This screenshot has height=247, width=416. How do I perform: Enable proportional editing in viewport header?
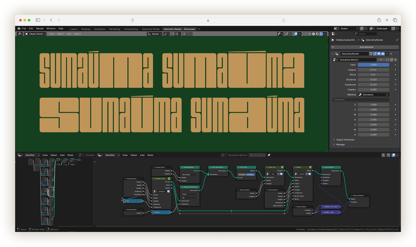[184, 34]
